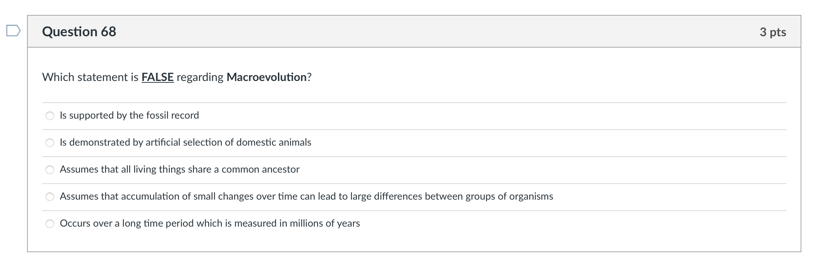Click the words 'Which statement is' in the prompt
This screenshot has width=817, height=260.
pos(90,77)
